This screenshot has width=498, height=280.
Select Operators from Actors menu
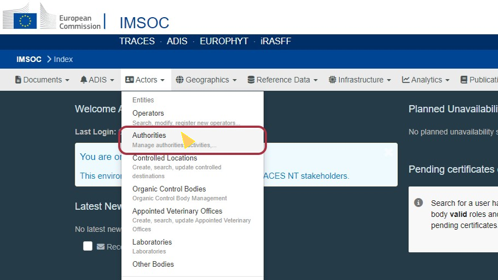click(x=193, y=117)
